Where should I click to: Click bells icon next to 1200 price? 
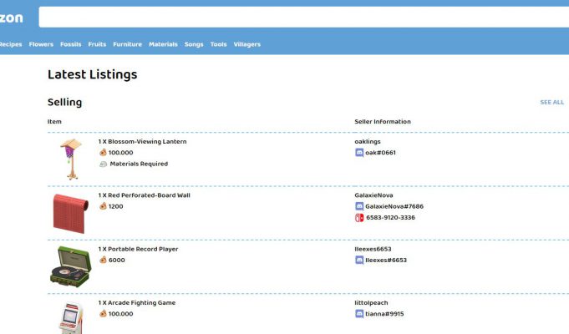point(103,206)
